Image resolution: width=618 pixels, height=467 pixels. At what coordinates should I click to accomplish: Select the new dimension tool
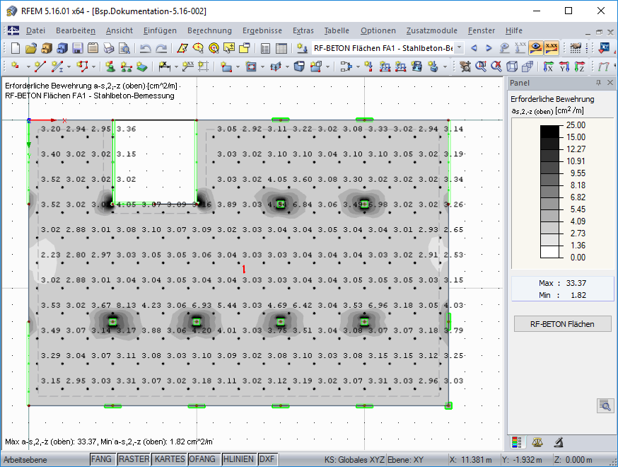tap(164, 67)
